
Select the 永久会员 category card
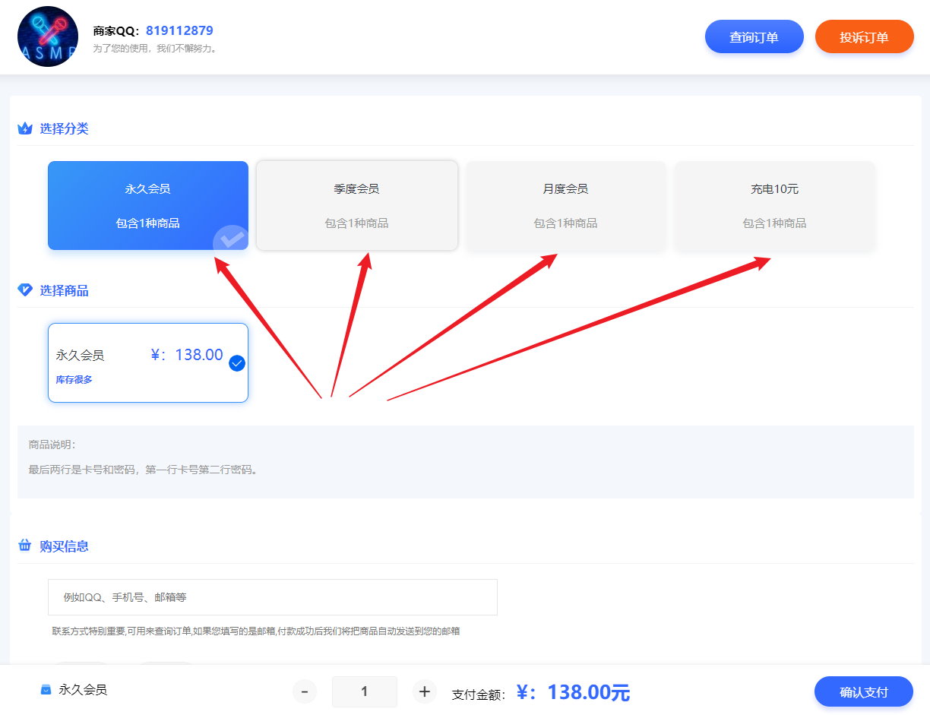pyautogui.click(x=148, y=205)
